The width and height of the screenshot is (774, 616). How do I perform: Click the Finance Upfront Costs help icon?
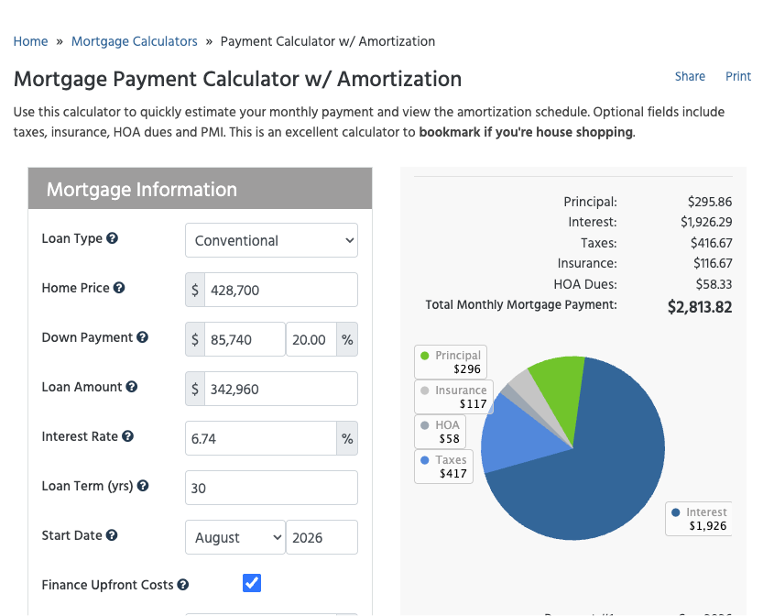183,585
